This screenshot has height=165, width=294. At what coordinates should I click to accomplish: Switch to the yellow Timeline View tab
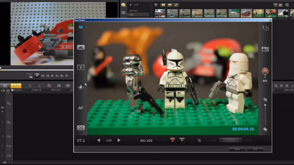pos(16,86)
